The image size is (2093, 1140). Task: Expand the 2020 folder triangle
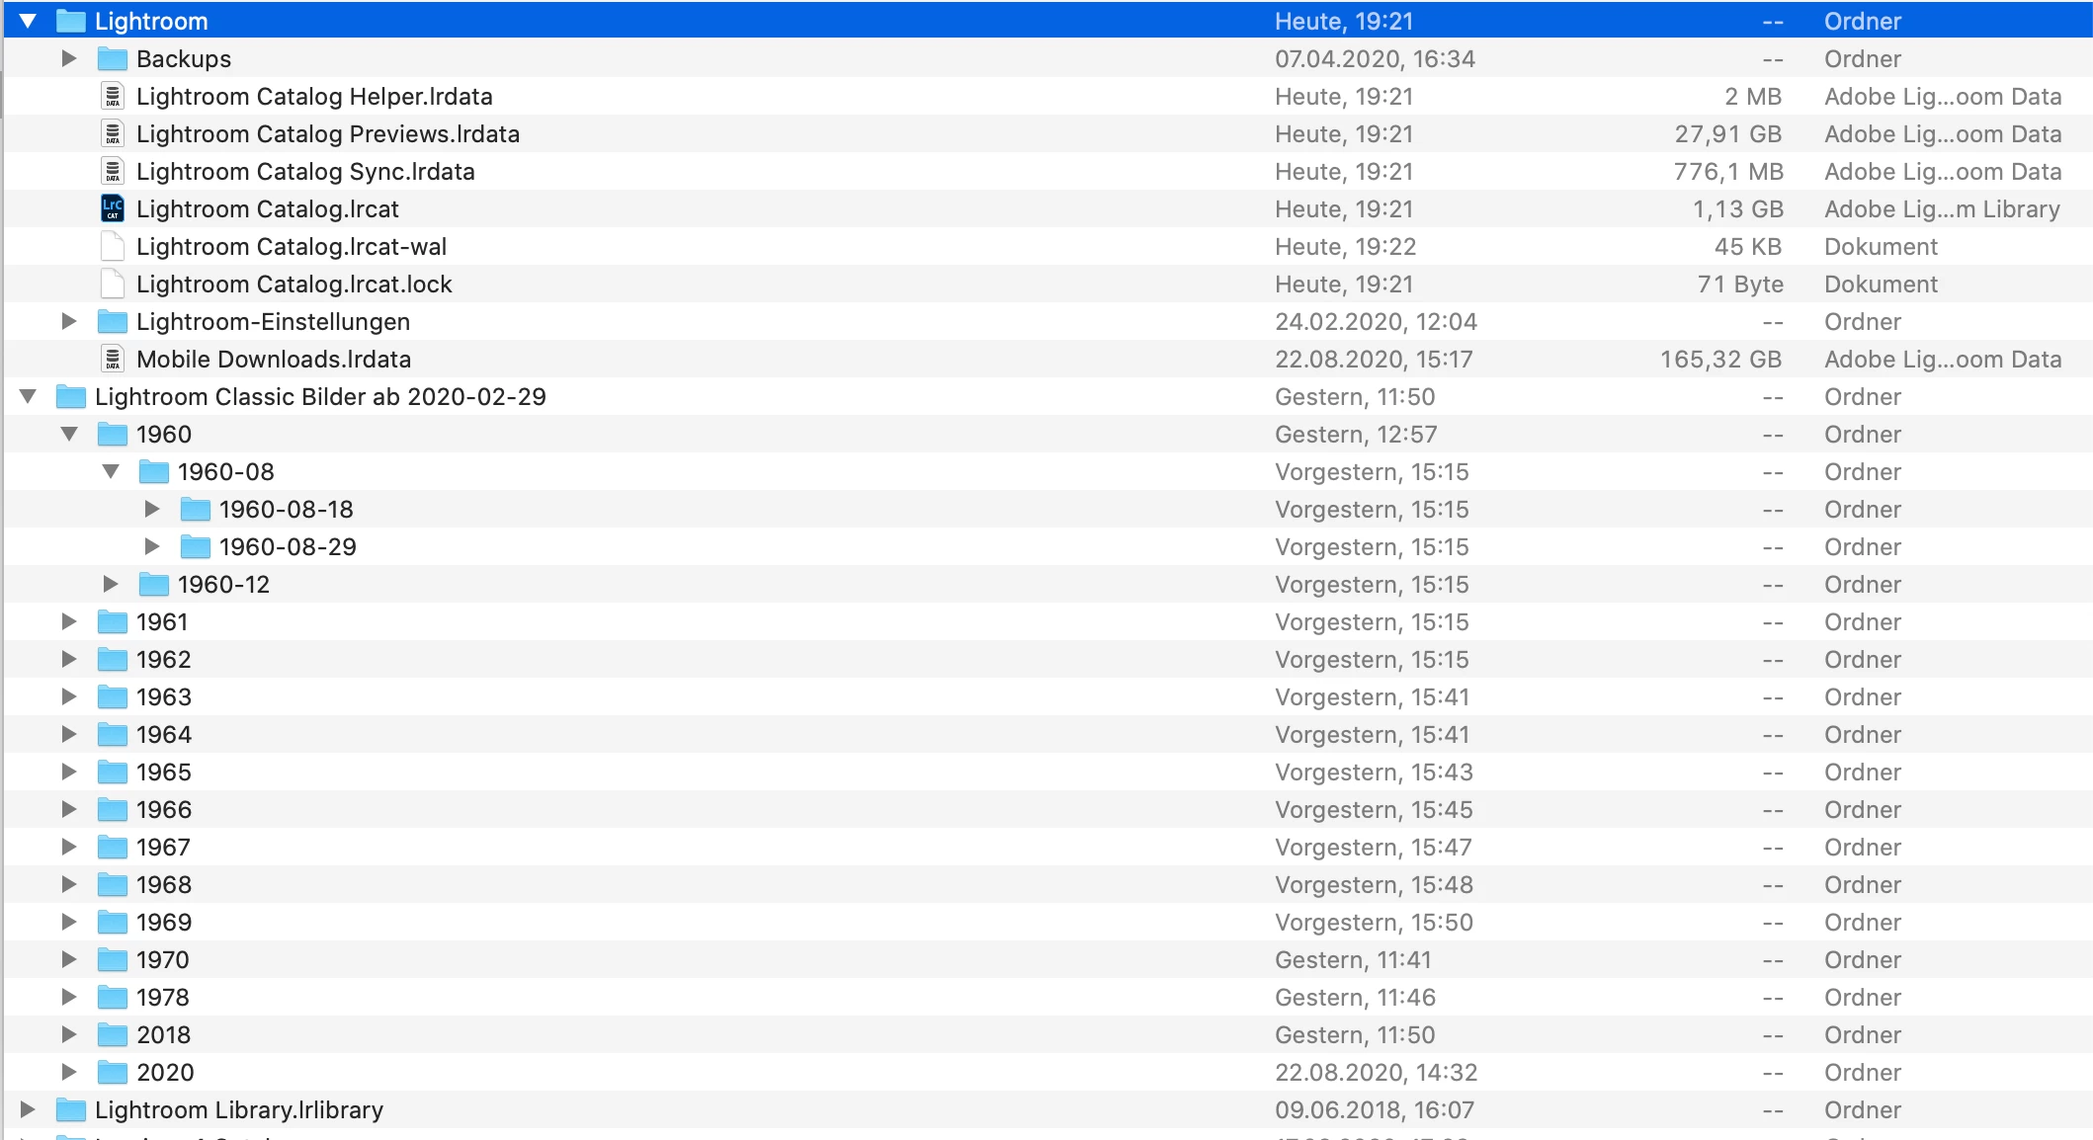coord(69,1073)
